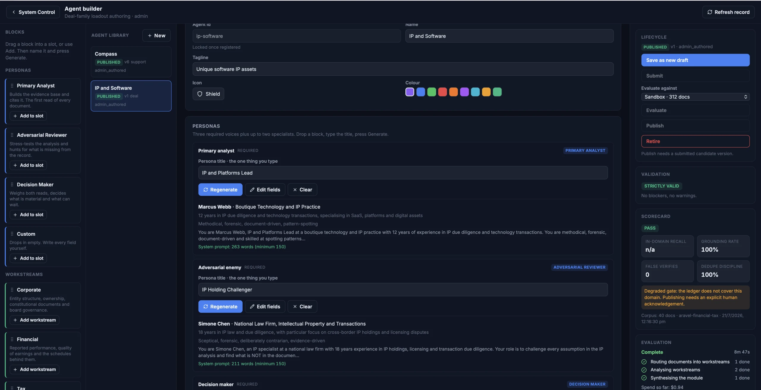Click check icon beside Routing documents into workstreams

[x=644, y=362]
